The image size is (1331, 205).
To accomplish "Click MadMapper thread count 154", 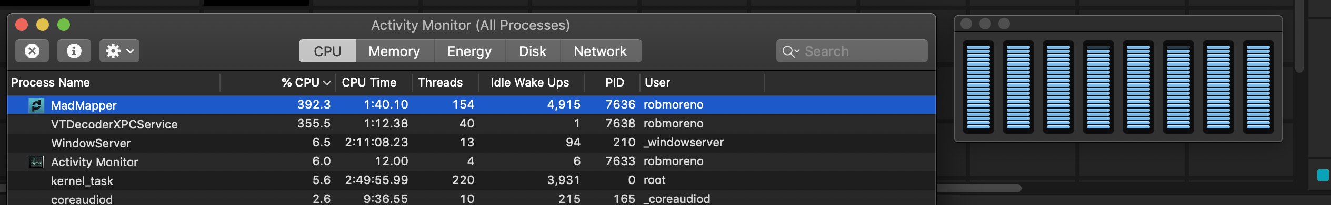I will coord(463,104).
